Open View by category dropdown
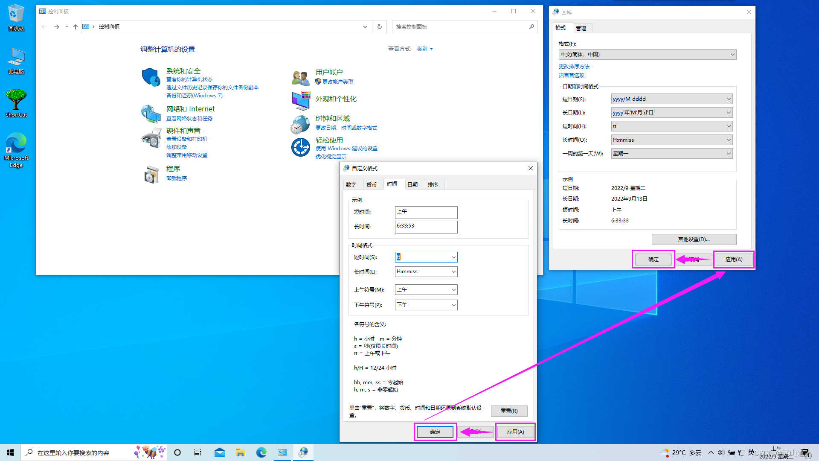This screenshot has width=819, height=461. pos(425,49)
